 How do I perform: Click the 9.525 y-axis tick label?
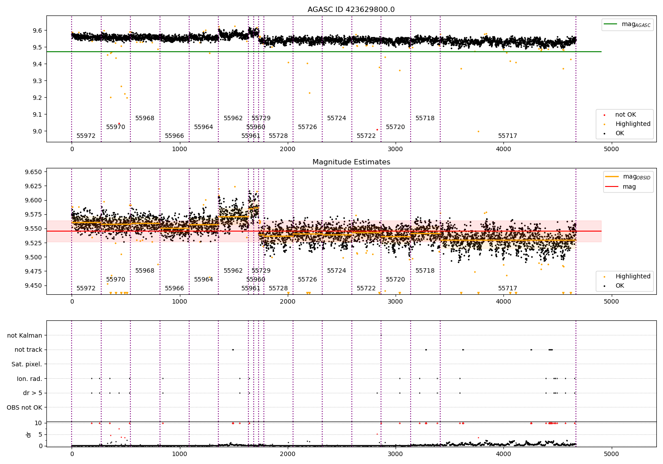point(34,243)
